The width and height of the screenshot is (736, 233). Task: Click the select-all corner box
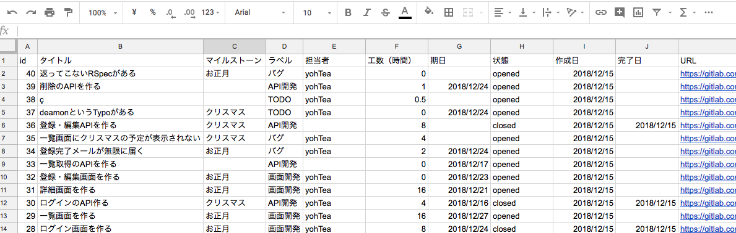[x=9, y=46]
